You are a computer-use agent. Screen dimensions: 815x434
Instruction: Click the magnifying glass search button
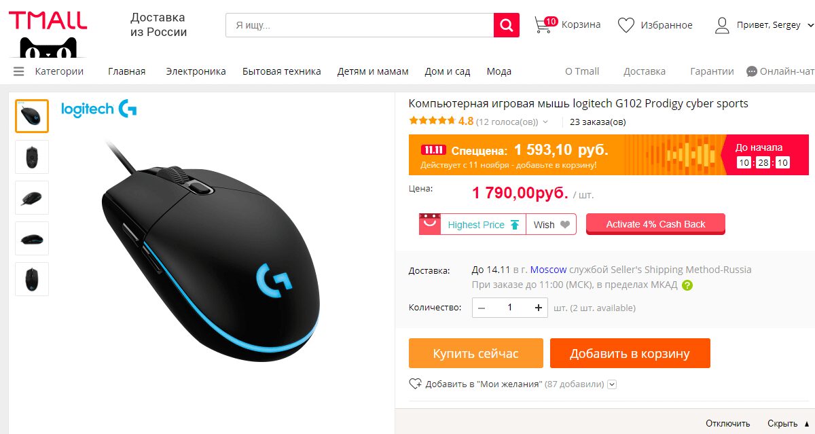click(507, 25)
